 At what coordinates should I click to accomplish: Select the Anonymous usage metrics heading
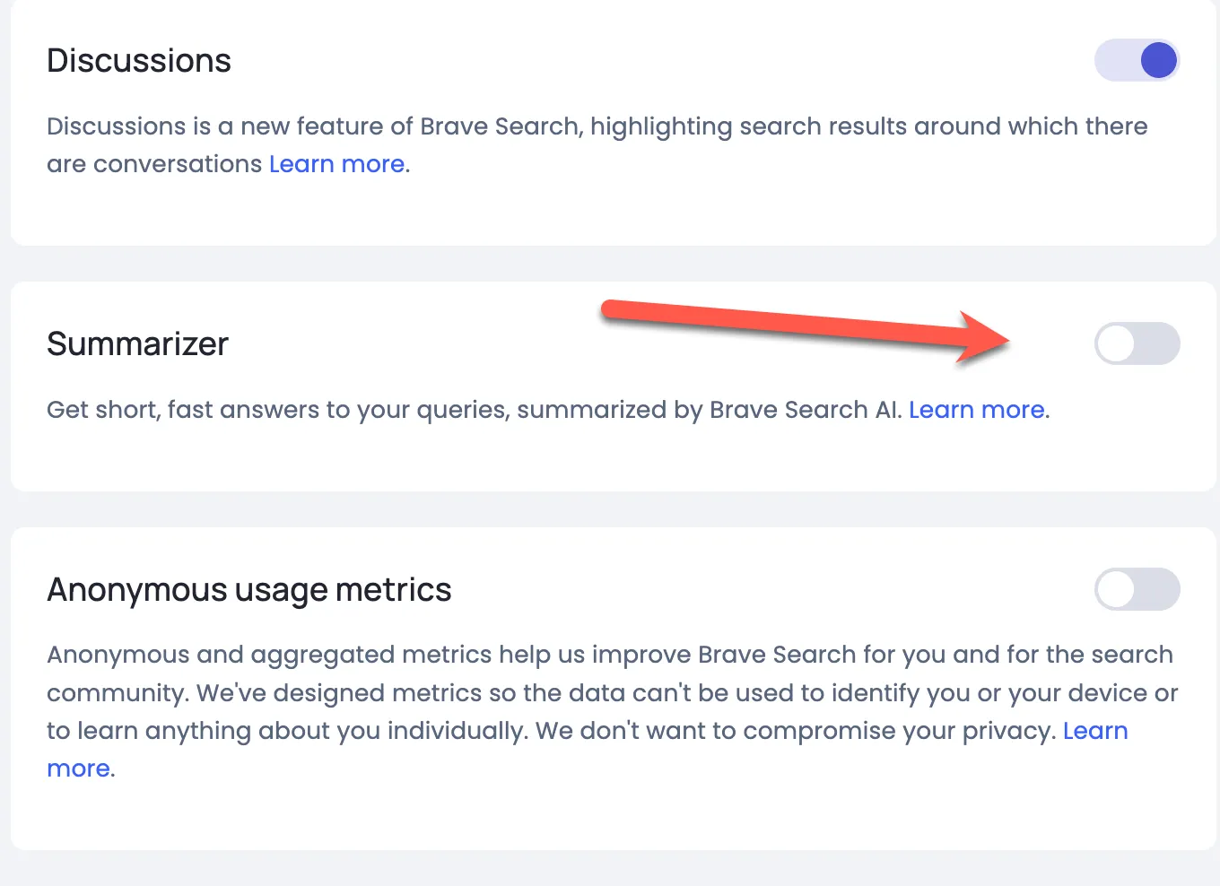tap(249, 590)
